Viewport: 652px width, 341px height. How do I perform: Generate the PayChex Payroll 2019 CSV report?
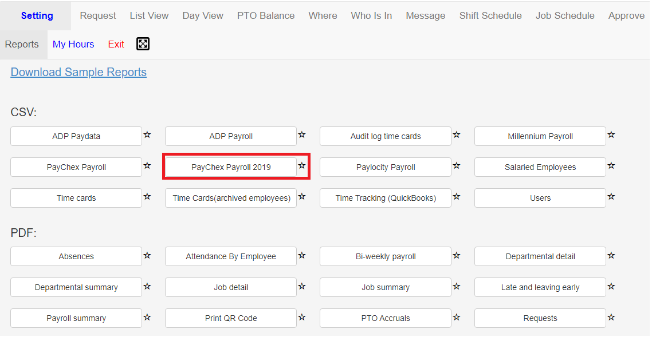[x=231, y=167]
